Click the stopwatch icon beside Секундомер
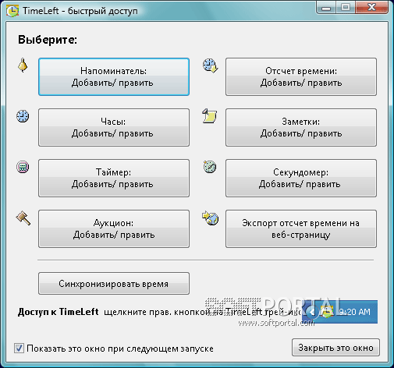Screen dimensions: 394x368 tap(210, 167)
